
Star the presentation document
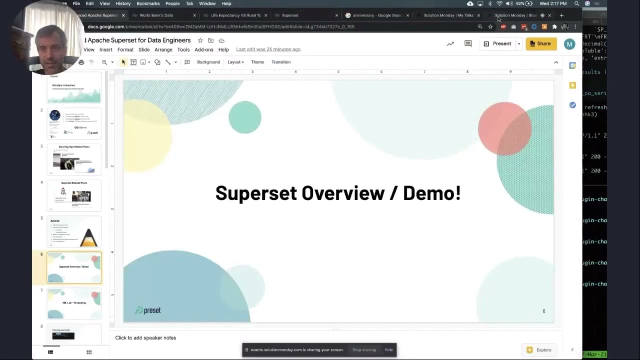click(x=200, y=40)
